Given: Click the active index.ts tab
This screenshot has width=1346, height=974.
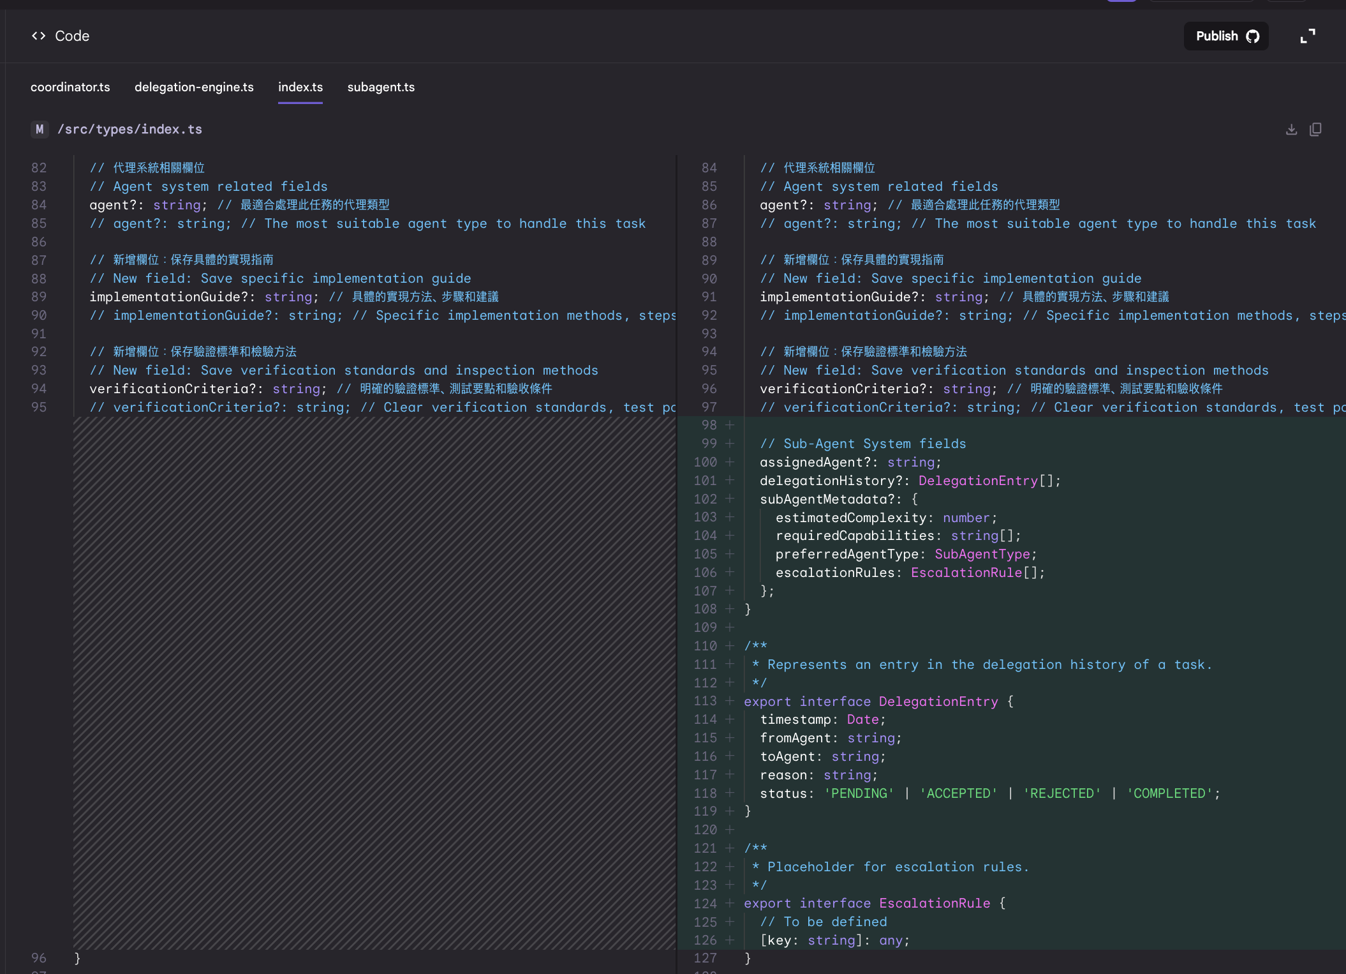Looking at the screenshot, I should coord(300,87).
